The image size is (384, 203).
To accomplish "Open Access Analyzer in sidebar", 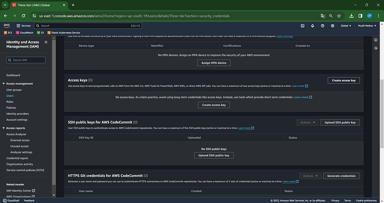I will click(x=16, y=134).
